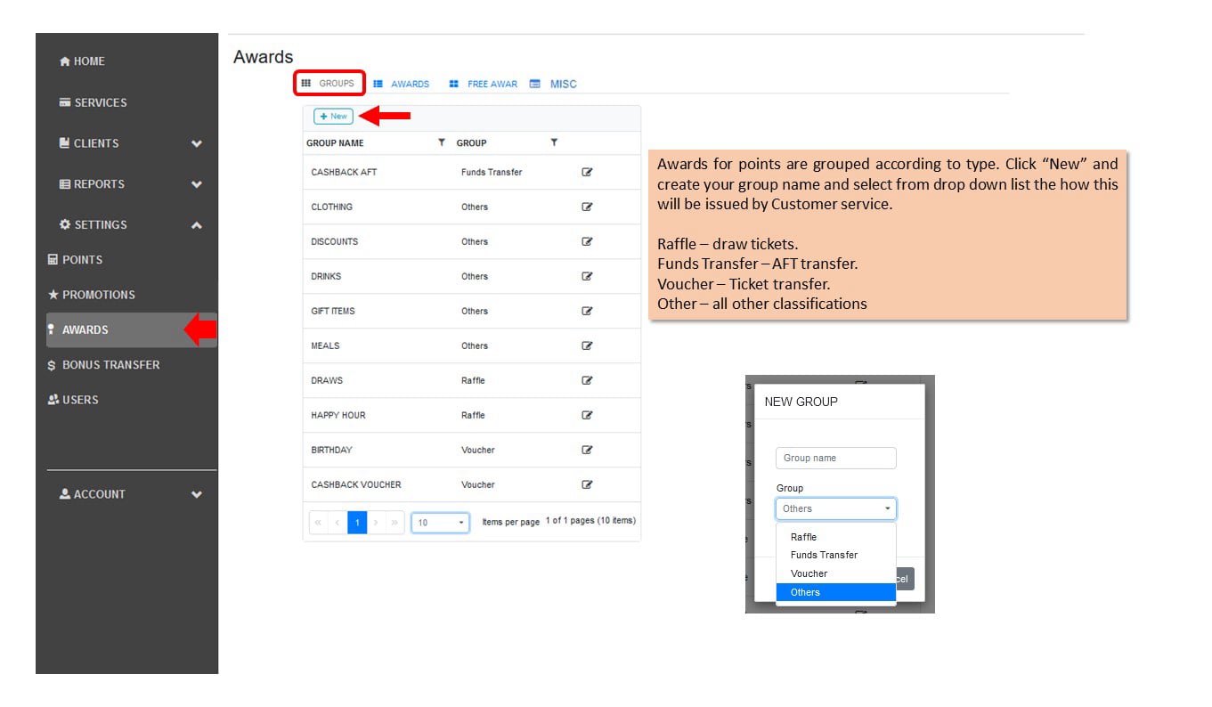Image resolution: width=1212 pixels, height=707 pixels.
Task: Go to last page of groups
Action: [x=395, y=522]
